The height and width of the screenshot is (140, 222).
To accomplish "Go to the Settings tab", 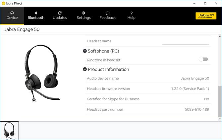I will coord(83,16).
